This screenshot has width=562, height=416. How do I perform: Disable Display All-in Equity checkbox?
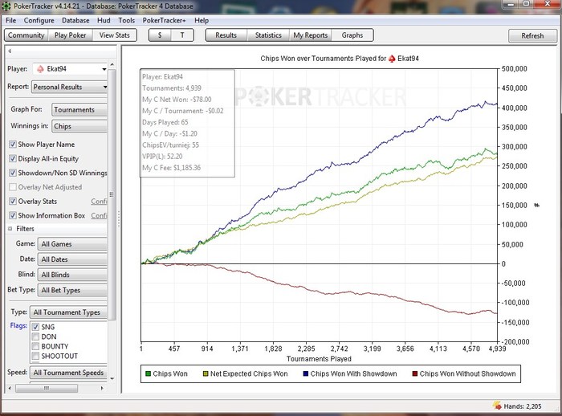tap(13, 158)
